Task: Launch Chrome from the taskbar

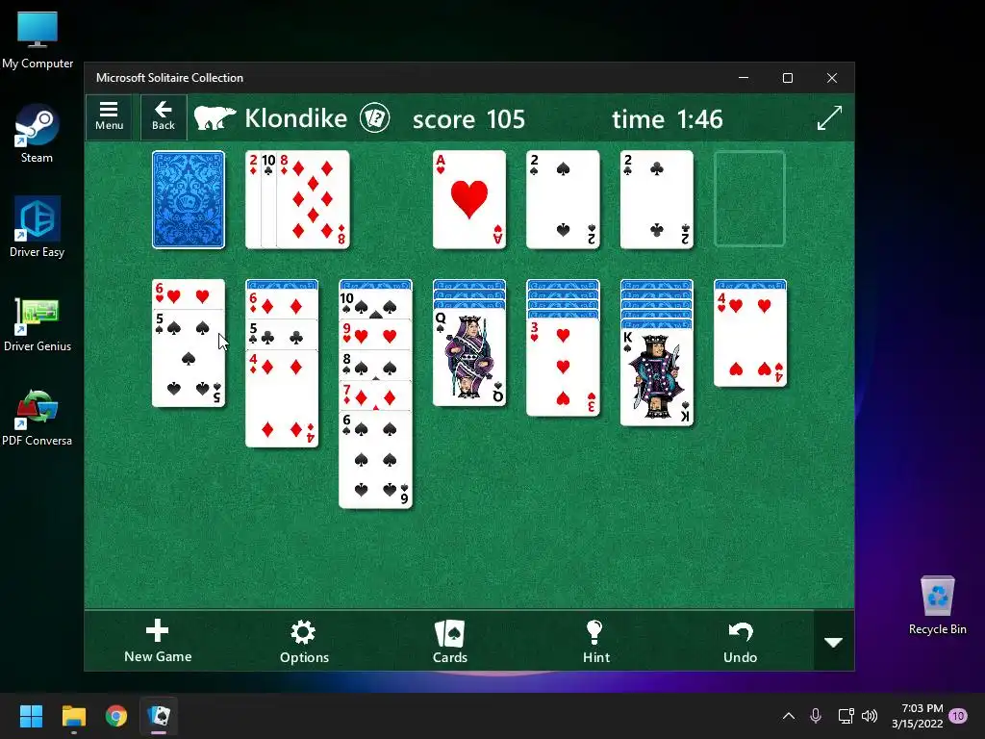Action: pos(116,716)
